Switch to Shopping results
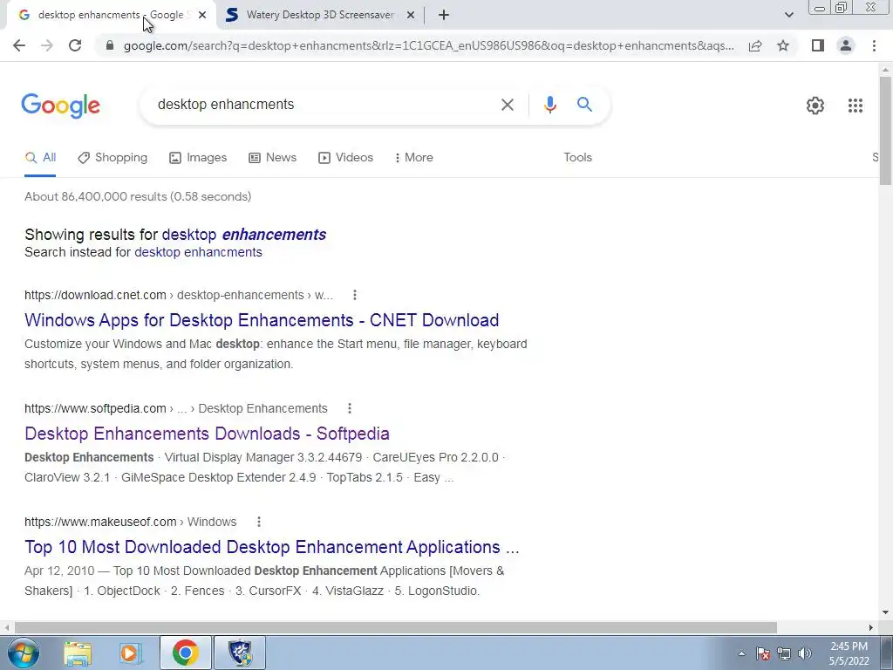Screen dimensions: 893x670 (x=112, y=158)
